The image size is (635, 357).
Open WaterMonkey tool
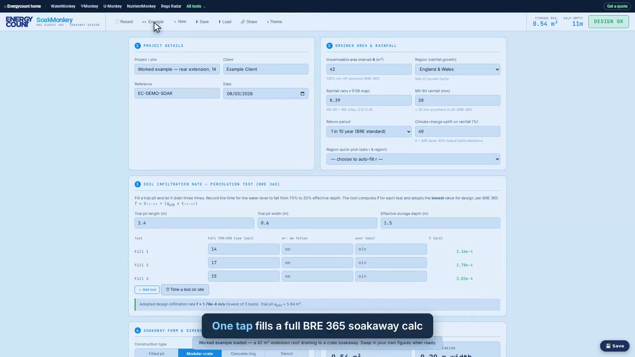click(63, 6)
